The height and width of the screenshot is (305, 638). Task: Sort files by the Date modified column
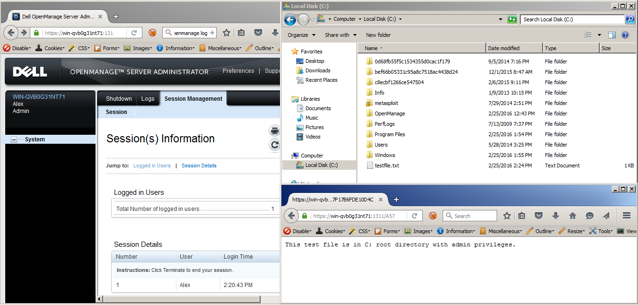(514, 48)
